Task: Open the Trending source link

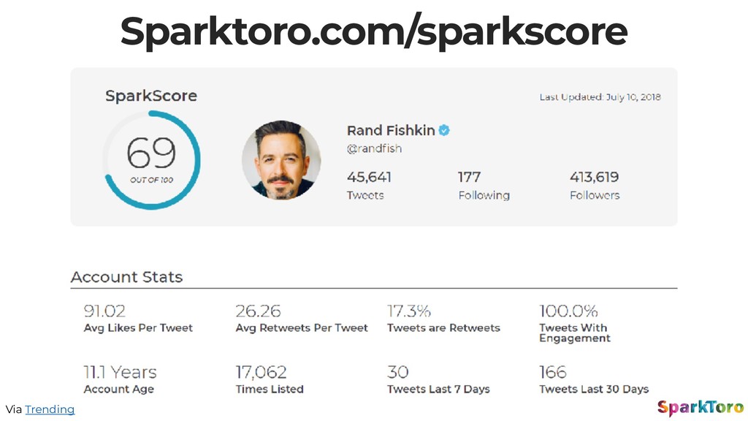Action: point(50,409)
